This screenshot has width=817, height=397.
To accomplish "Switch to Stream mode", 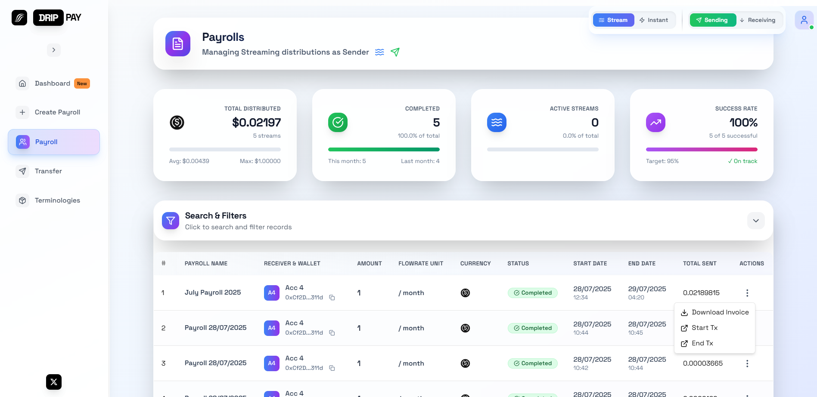I will point(613,20).
